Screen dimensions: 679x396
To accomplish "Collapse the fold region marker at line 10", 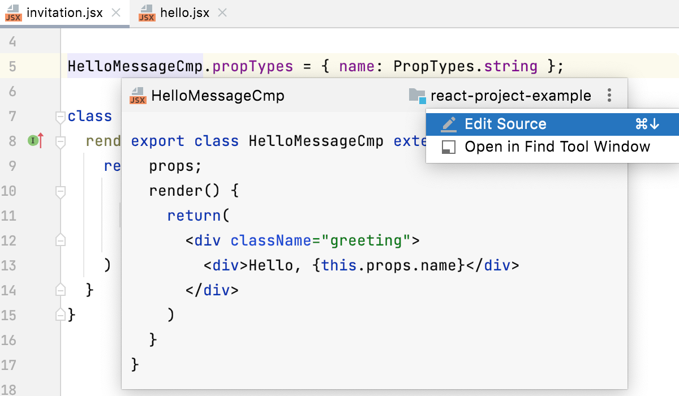I will coord(60,192).
